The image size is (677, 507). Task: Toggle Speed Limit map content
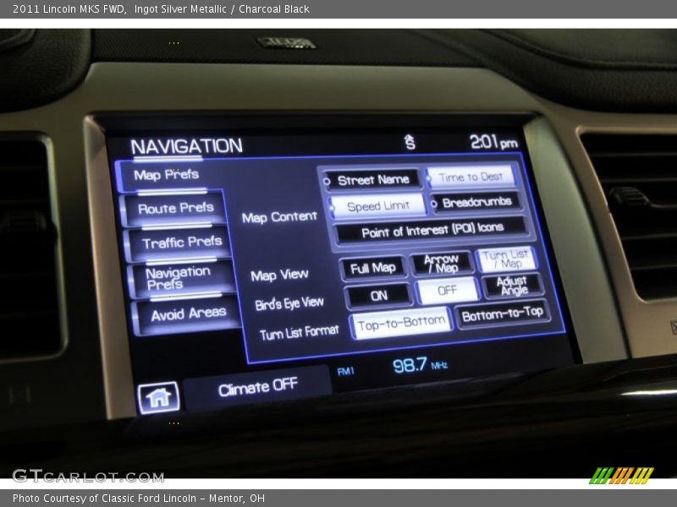[377, 206]
